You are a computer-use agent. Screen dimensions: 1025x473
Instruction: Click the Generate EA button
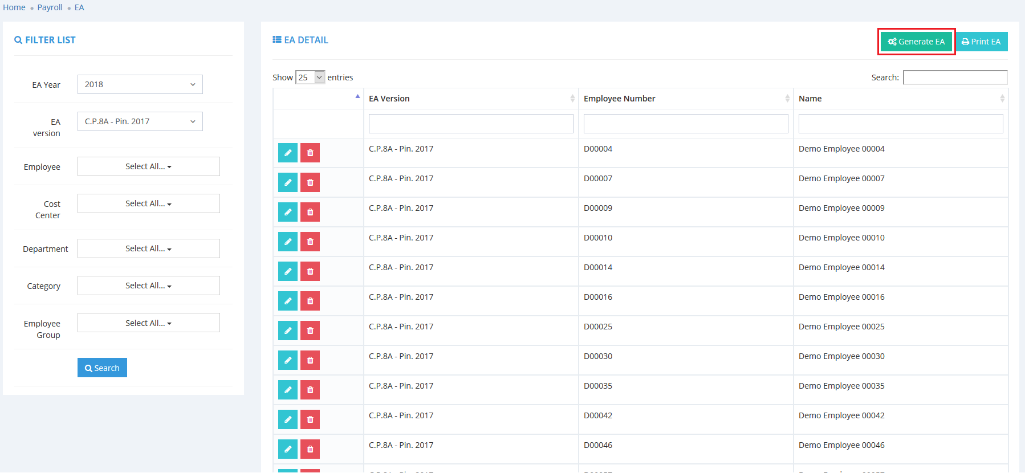(x=916, y=42)
